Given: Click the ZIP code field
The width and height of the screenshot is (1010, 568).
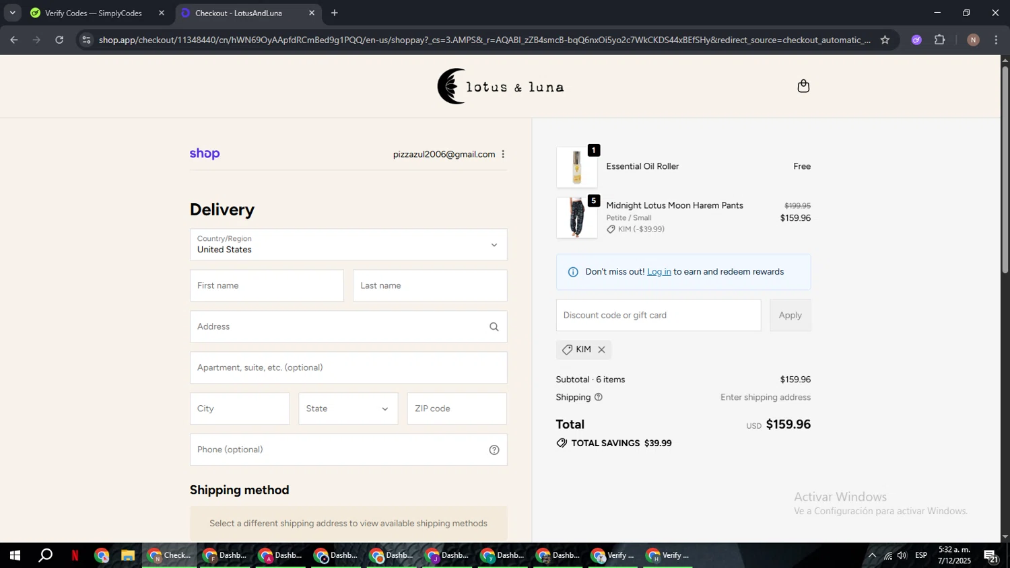Looking at the screenshot, I should tap(457, 409).
